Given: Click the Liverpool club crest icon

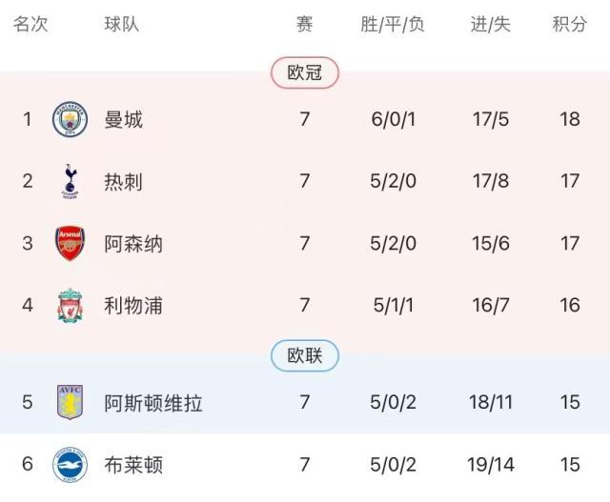Looking at the screenshot, I should coord(70,306).
